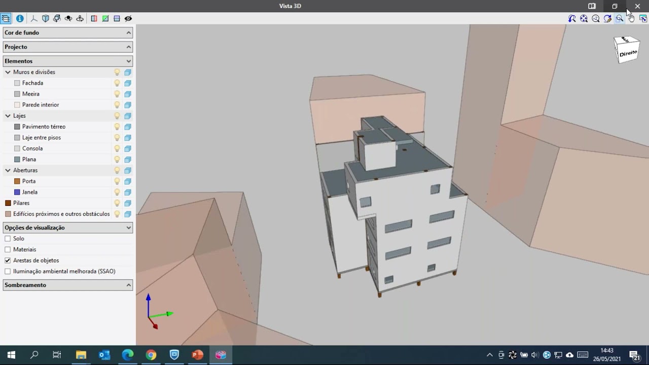Toggle the transparency cube for Laje entre pisos

pyautogui.click(x=128, y=137)
